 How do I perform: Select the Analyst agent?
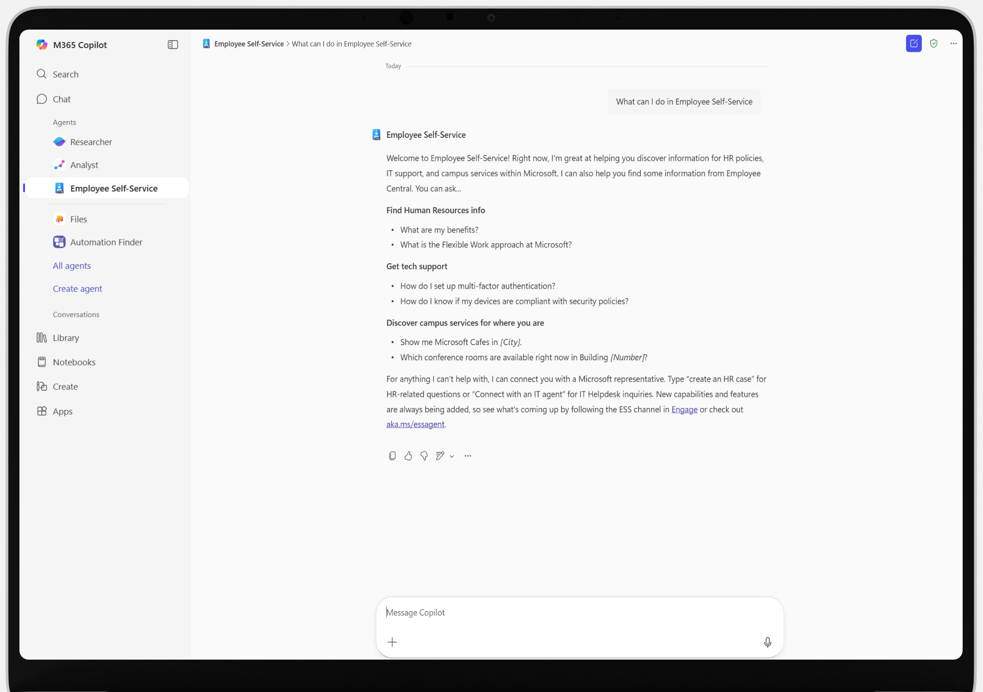click(x=84, y=165)
